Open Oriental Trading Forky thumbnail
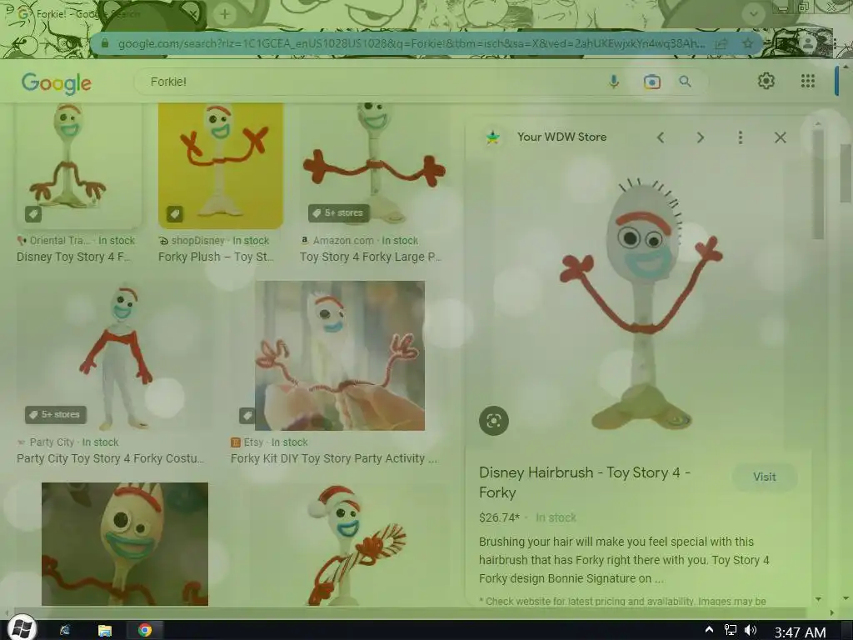Image resolution: width=853 pixels, height=640 pixels. pos(77,165)
